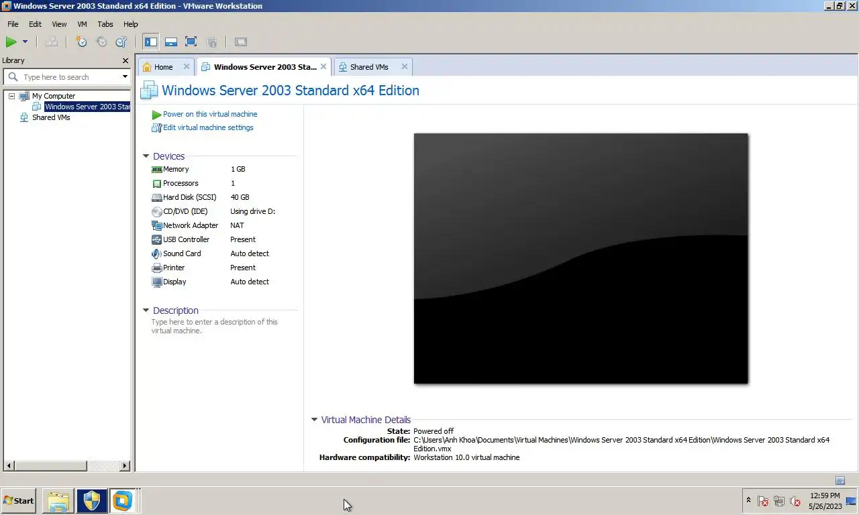Open the Sound Card device
This screenshot has height=515, width=859.
[x=182, y=253]
